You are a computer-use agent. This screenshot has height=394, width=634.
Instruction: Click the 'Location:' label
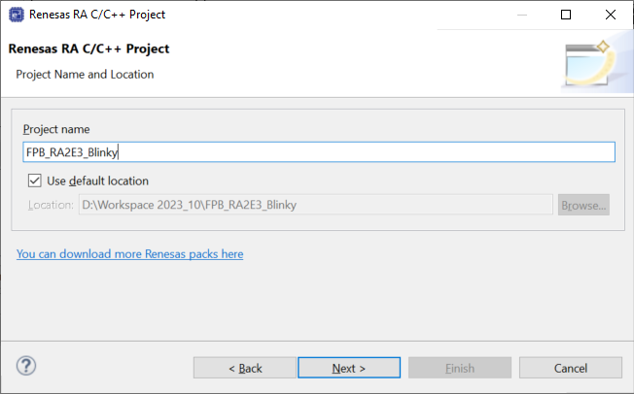[x=51, y=205]
